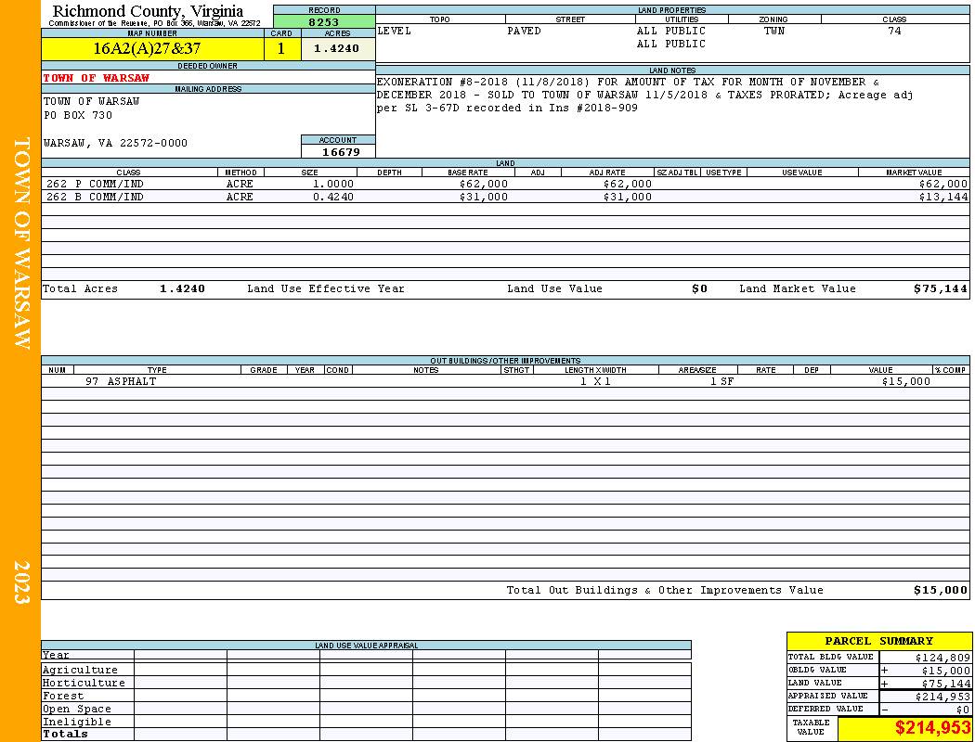This screenshot has width=975, height=742.
Task: Click deferred value $0
Action: pos(963,710)
